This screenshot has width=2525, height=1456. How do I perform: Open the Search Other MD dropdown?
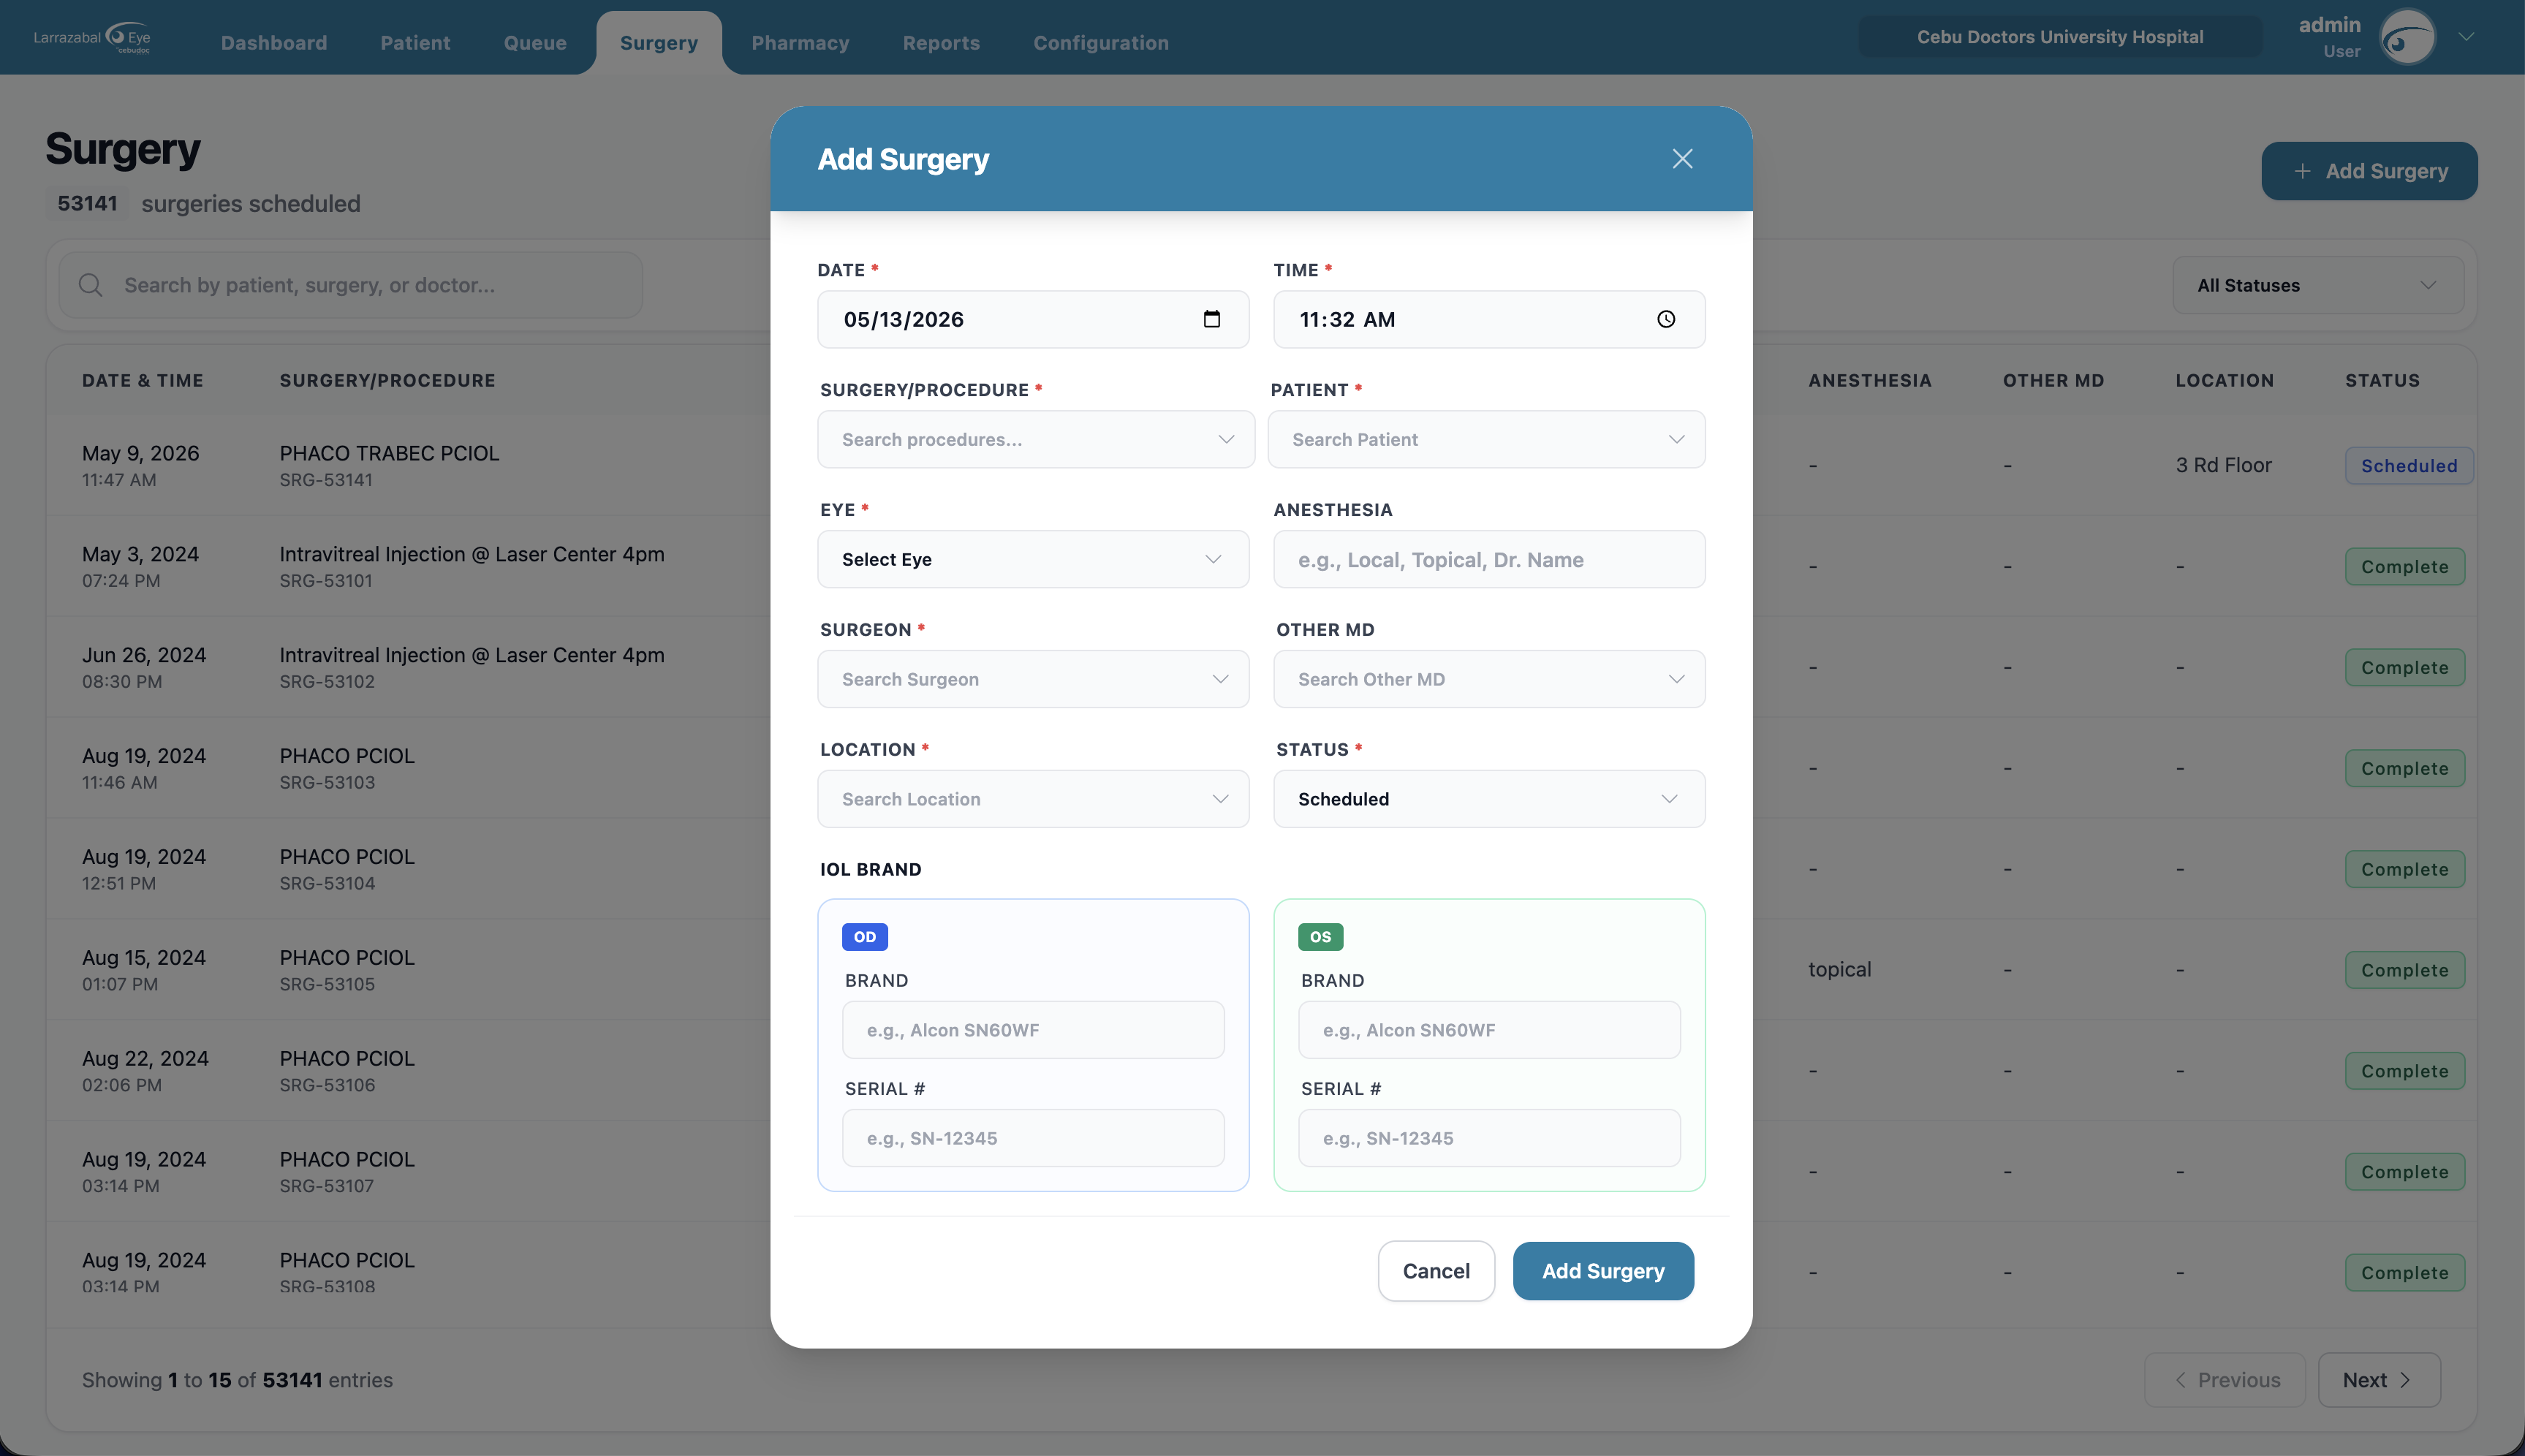point(1489,679)
